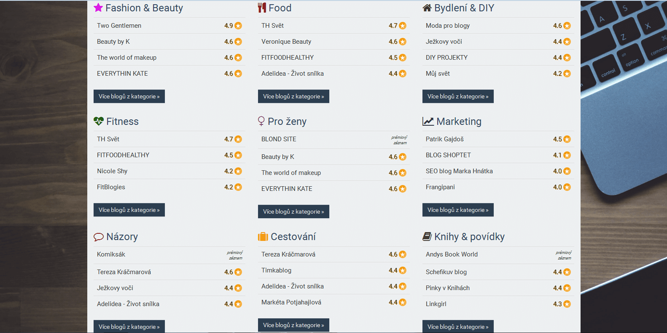Viewport: 667px width, 333px height.
Task: Click the rating star for Two Gentlemen
Action: [x=238, y=26]
